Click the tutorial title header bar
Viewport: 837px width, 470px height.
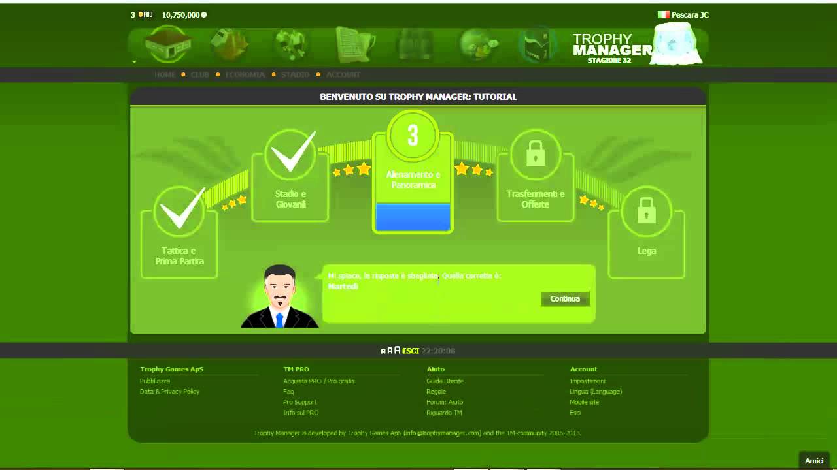[418, 96]
